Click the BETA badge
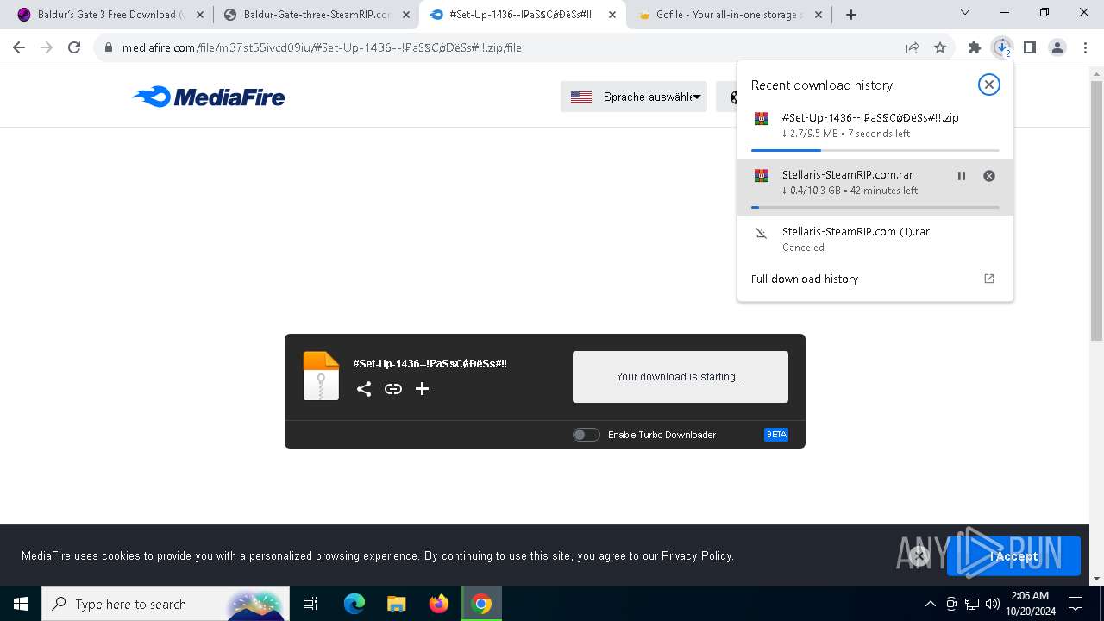The width and height of the screenshot is (1104, 621). coord(776,435)
